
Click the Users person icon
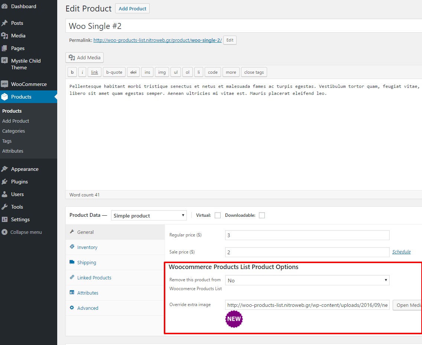[4, 195]
